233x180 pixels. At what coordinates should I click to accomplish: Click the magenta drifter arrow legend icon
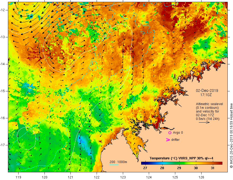[168, 140]
